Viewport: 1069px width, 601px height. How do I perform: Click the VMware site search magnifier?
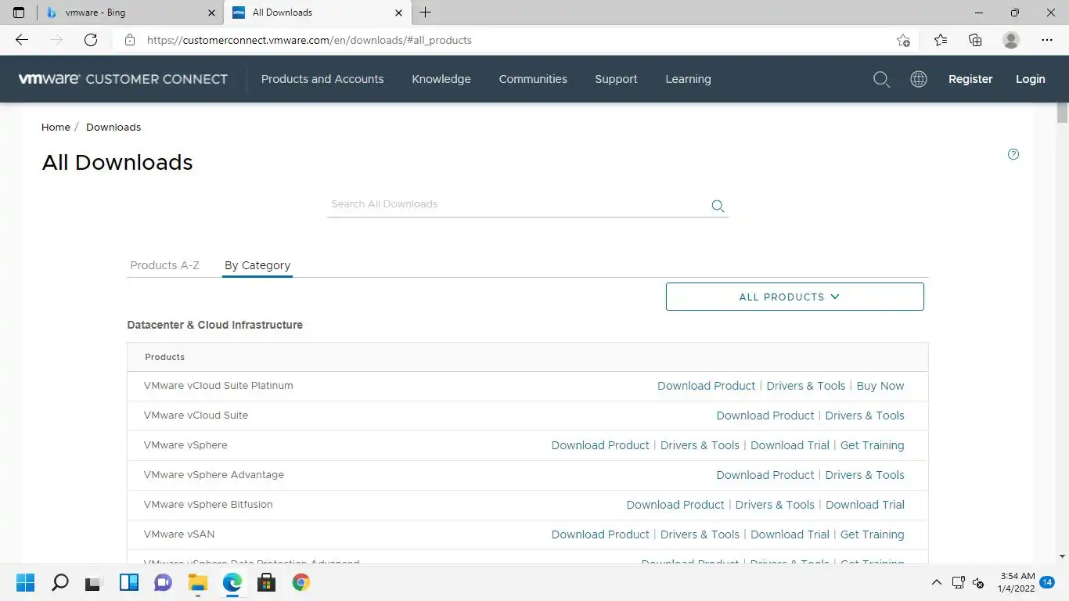point(881,79)
